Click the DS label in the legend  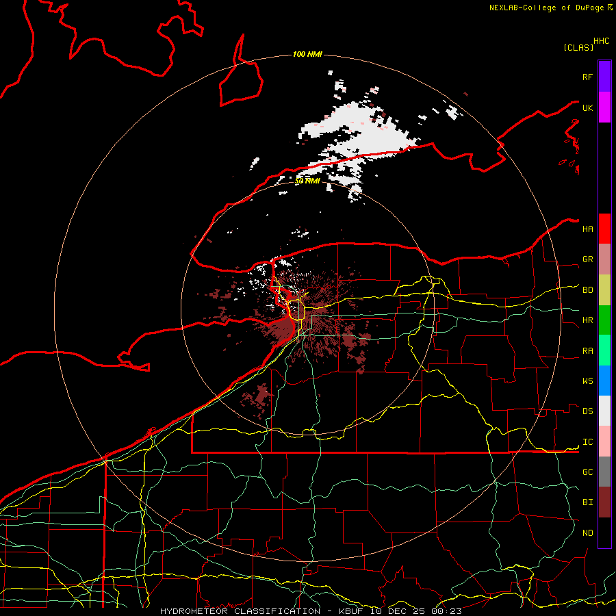point(587,411)
